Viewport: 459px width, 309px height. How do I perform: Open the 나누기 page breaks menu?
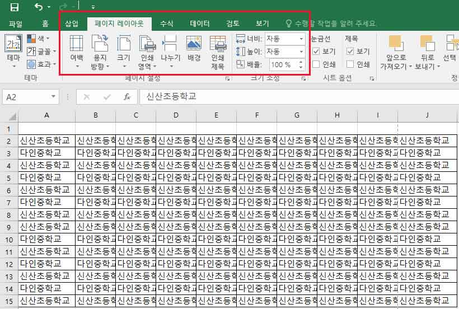171,52
